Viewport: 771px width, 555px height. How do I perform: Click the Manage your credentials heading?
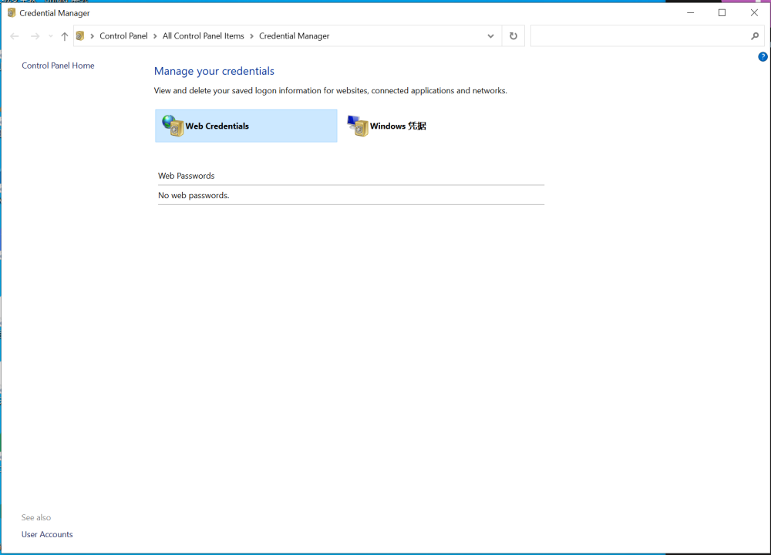coord(214,71)
